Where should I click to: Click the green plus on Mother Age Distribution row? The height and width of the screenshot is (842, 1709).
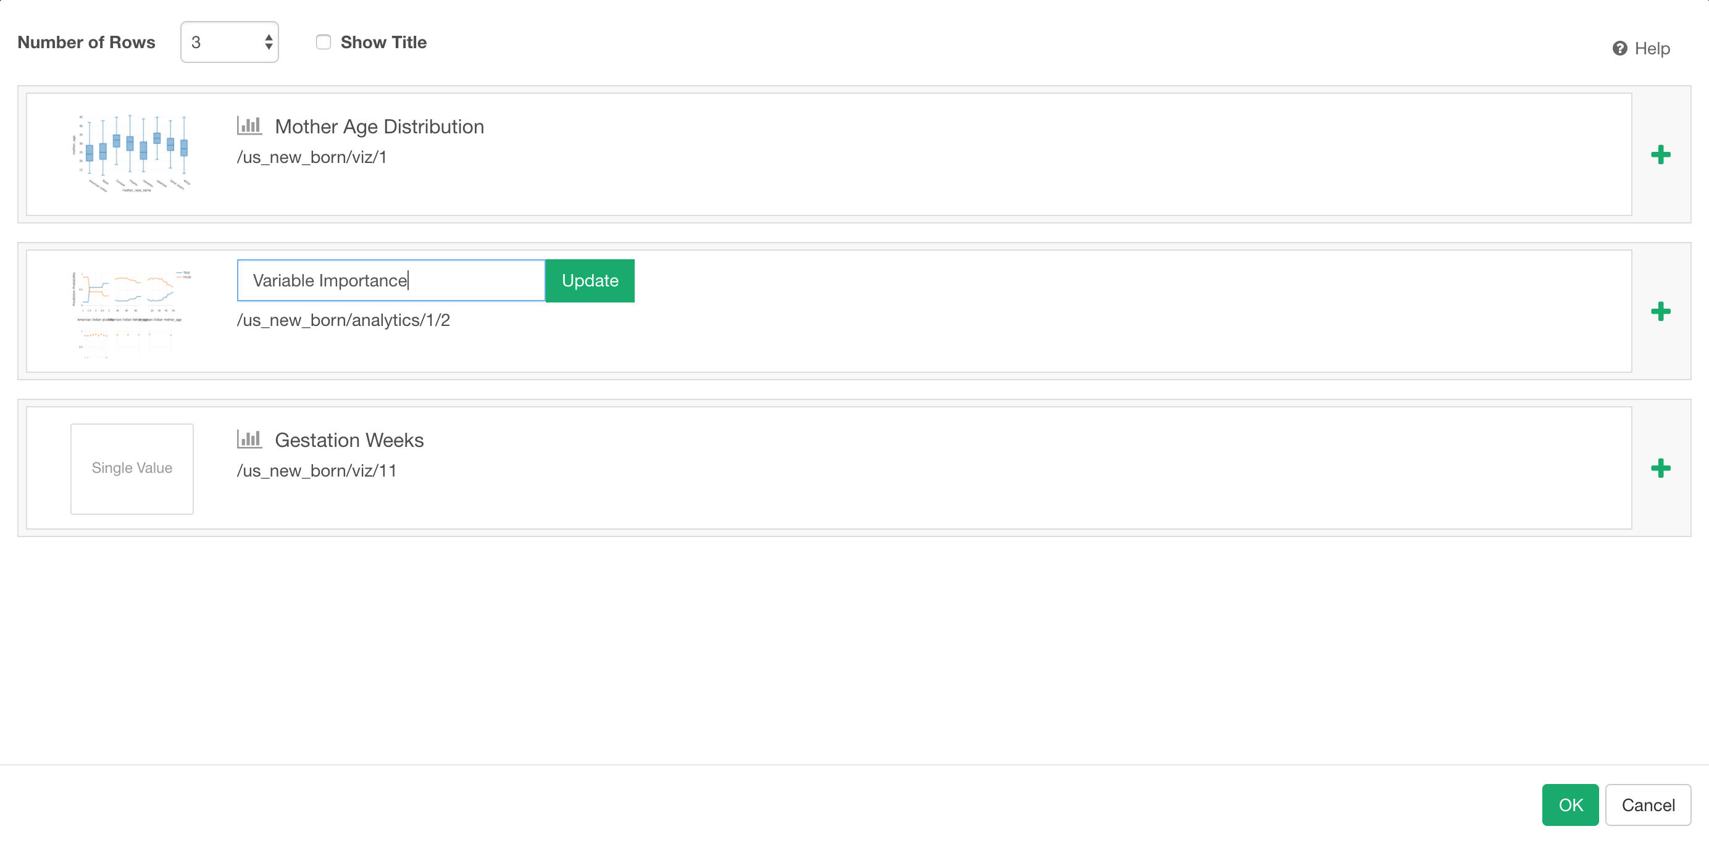click(x=1661, y=156)
